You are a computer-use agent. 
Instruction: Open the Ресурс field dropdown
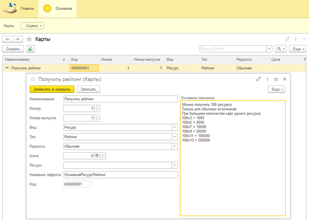(x=174, y=165)
